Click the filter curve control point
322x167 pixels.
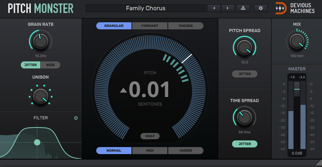click(37, 142)
